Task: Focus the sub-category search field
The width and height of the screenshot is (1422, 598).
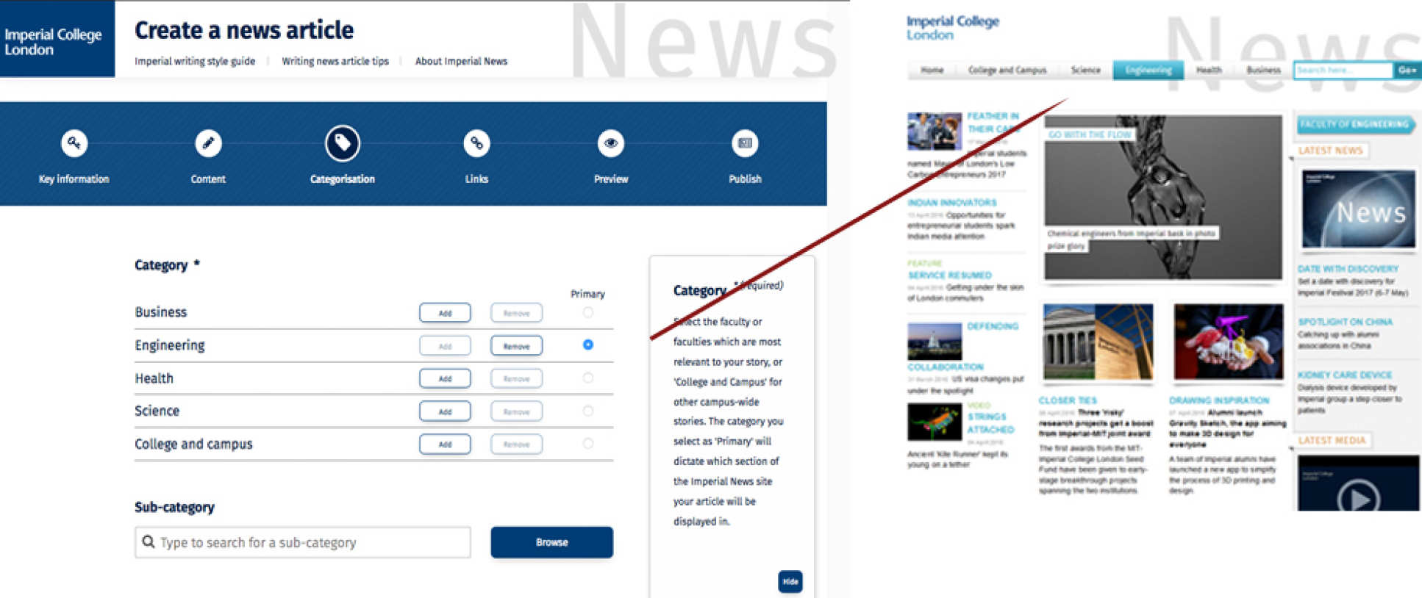Action: click(x=302, y=542)
